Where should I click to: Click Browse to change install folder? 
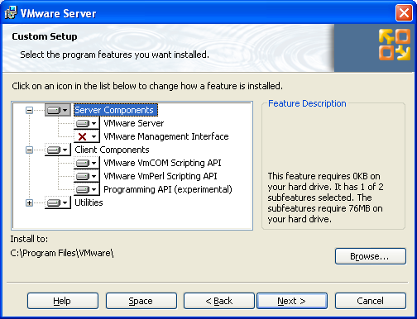click(371, 256)
